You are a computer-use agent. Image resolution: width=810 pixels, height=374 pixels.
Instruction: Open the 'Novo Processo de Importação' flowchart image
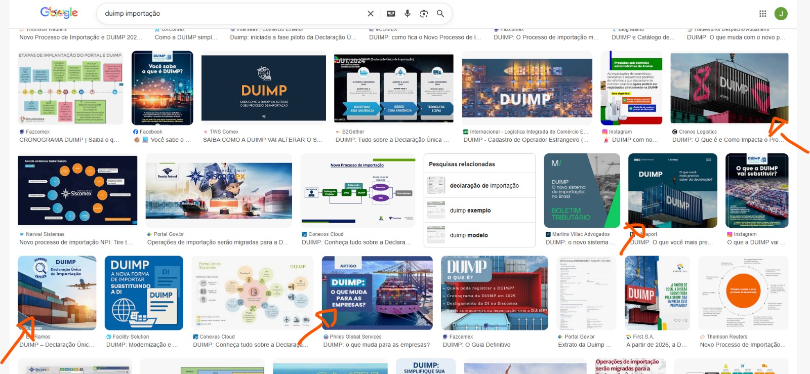pyautogui.click(x=358, y=190)
